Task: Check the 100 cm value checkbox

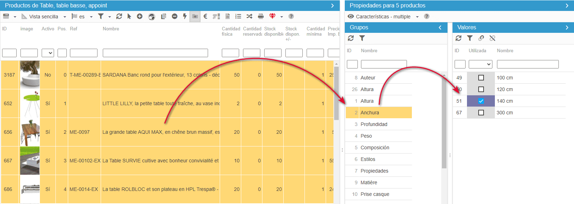Action: (481, 78)
